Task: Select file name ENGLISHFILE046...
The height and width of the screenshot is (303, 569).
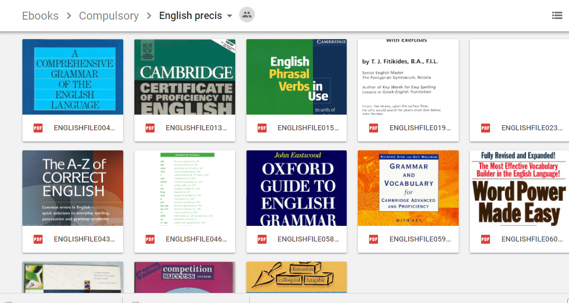Action: [197, 239]
